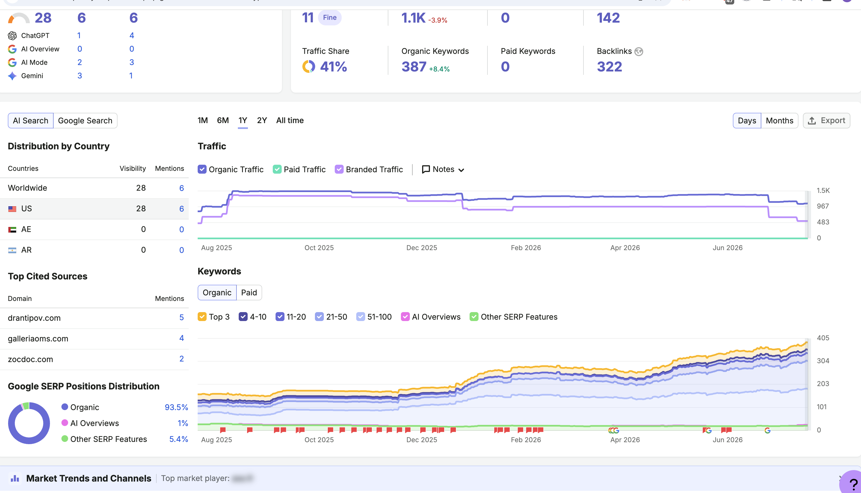The image size is (861, 493).
Task: Select the Worldwide country row
Action: point(94,188)
